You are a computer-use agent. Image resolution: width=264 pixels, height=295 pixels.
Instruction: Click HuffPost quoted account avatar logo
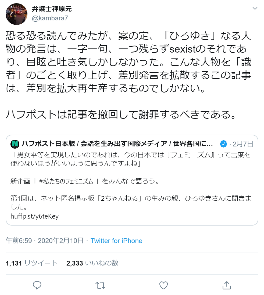click(x=15, y=144)
